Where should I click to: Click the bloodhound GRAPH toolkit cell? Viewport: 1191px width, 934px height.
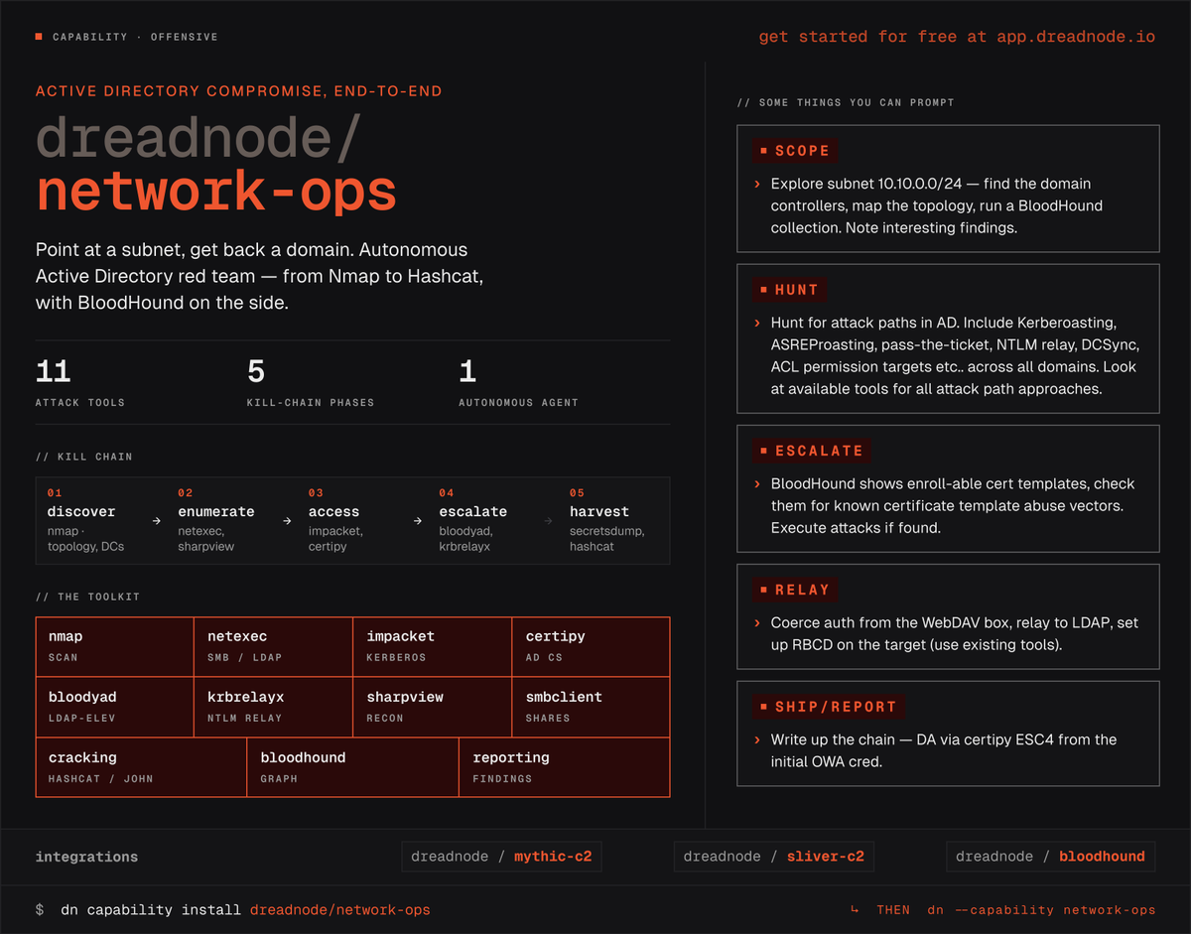click(x=352, y=767)
